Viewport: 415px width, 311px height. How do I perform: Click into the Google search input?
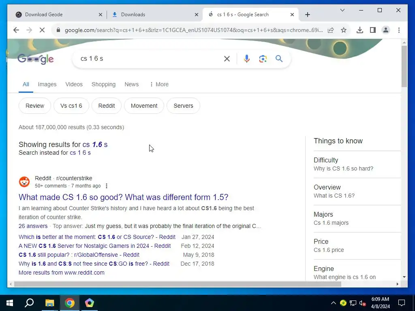150,59
